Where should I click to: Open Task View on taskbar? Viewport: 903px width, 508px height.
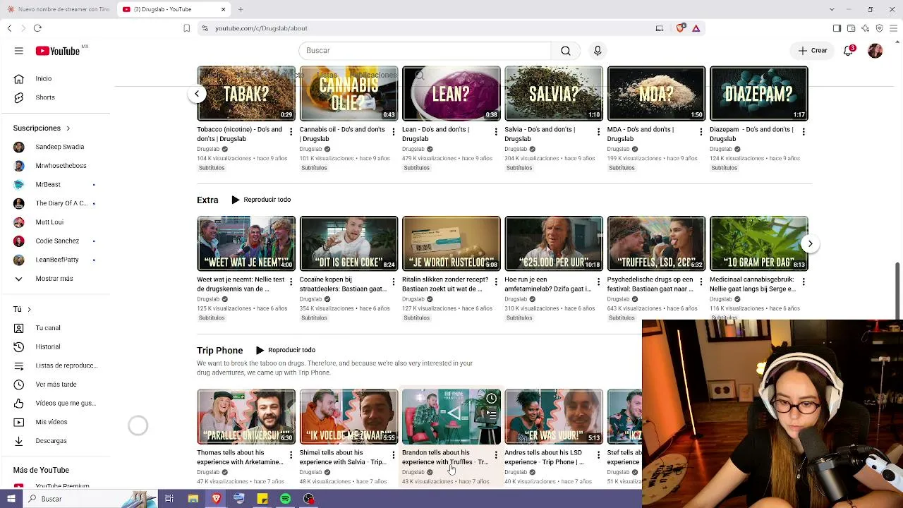point(169,499)
